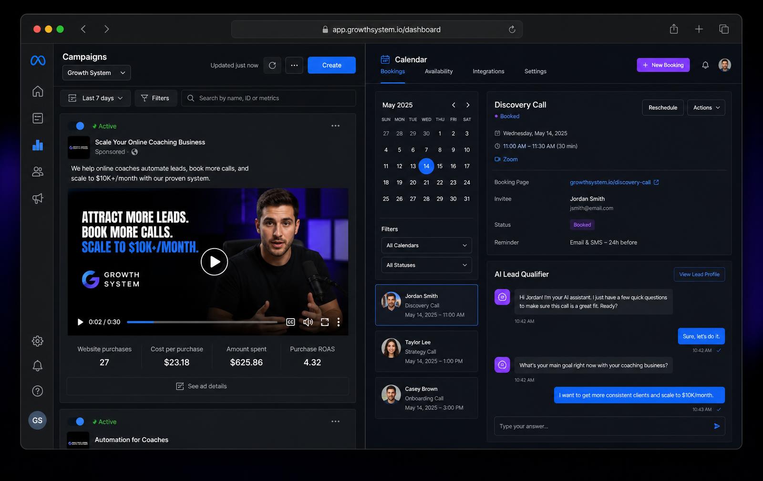The image size is (763, 481).
Task: Open a new browser tab
Action: pyautogui.click(x=699, y=29)
